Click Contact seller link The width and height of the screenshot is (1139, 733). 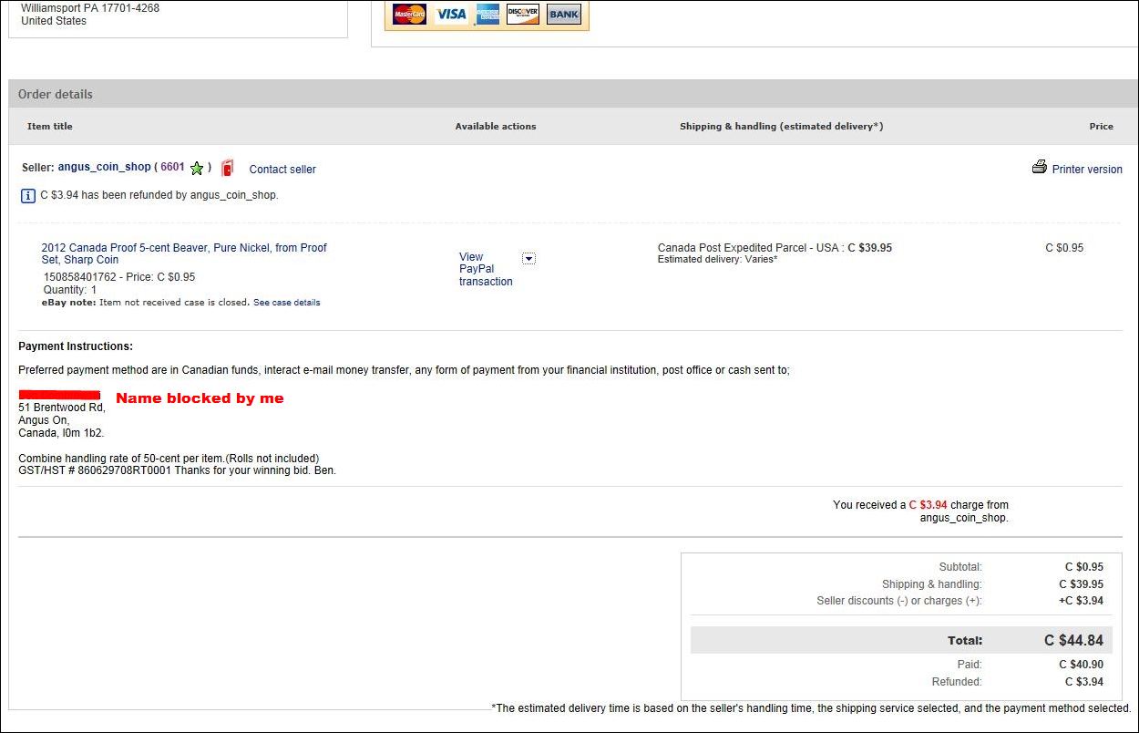pyautogui.click(x=282, y=170)
